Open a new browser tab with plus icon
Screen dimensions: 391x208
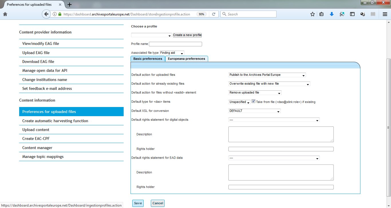pyautogui.click(x=70, y=5)
